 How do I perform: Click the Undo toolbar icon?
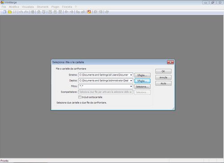[21, 12]
